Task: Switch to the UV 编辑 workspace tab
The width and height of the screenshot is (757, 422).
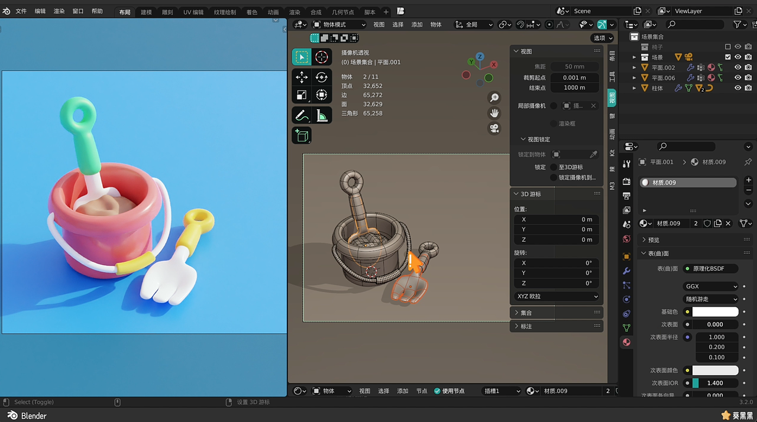Action: point(193,12)
